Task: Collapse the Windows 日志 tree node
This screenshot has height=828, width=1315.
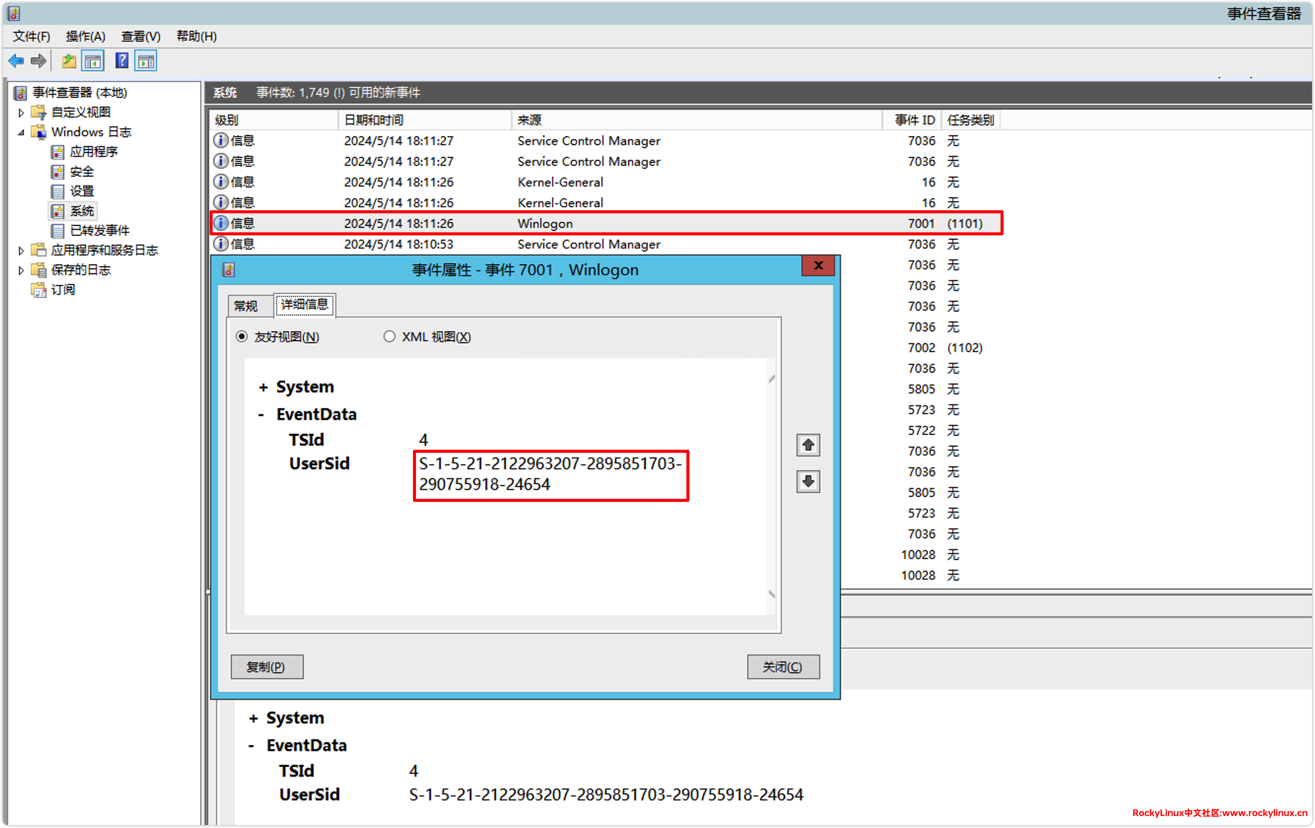Action: pyautogui.click(x=21, y=132)
